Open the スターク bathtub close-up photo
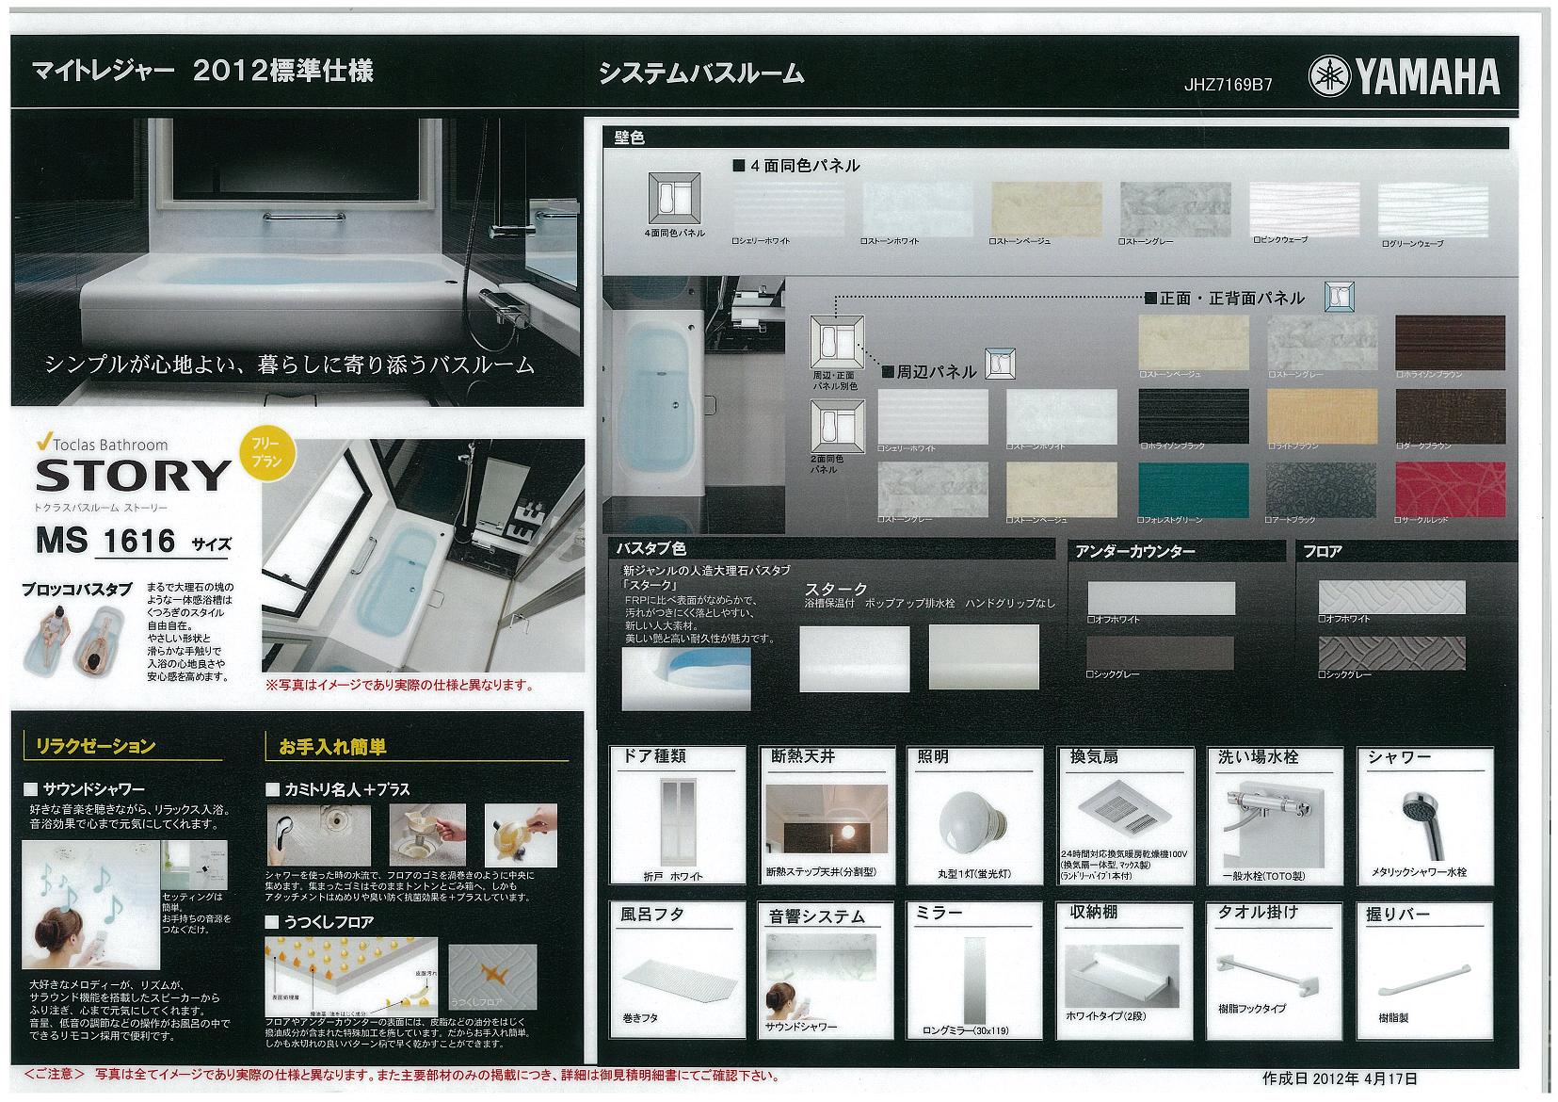 [x=686, y=678]
